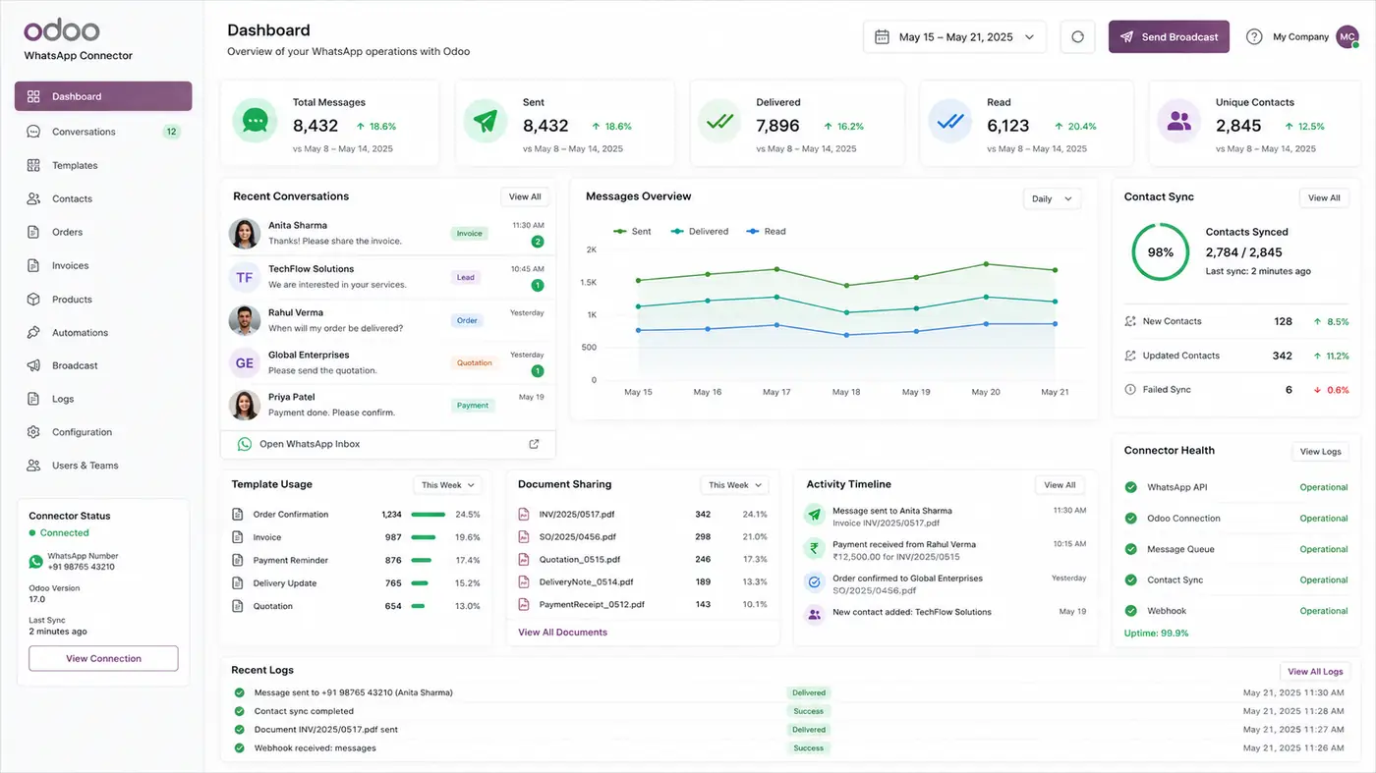
Task: Open the Invoices sidebar item
Action: pyautogui.click(x=103, y=265)
